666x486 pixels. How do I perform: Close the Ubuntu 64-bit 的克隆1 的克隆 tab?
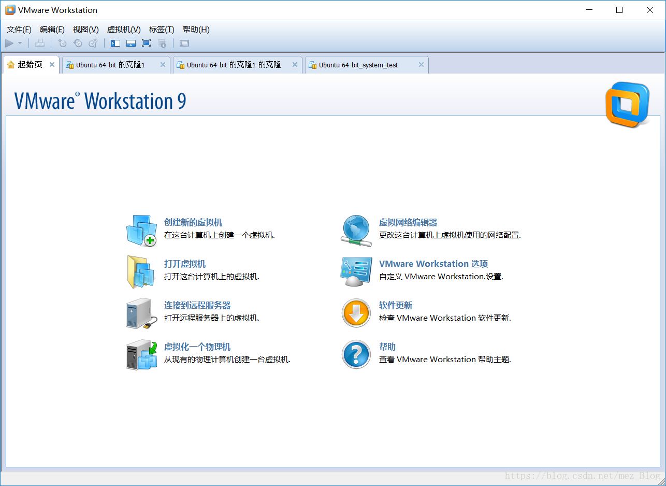(x=295, y=65)
